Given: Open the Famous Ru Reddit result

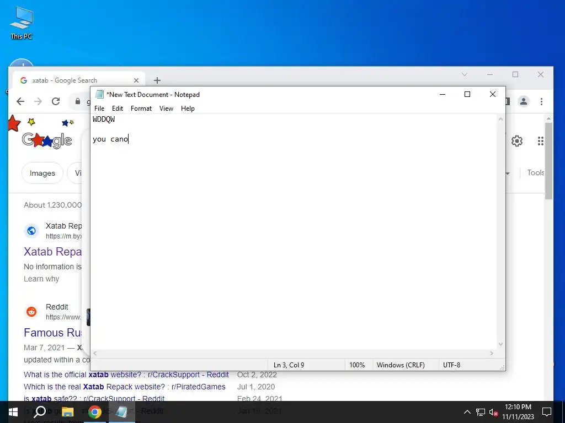Looking at the screenshot, I should [x=52, y=333].
